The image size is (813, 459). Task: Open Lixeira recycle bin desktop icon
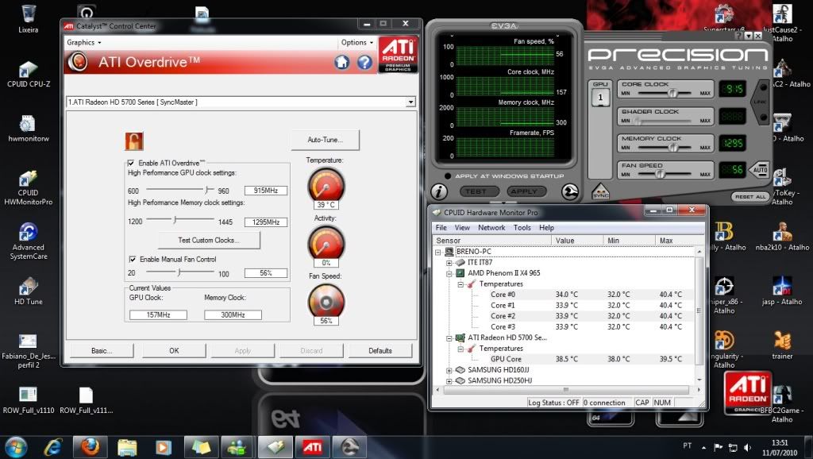point(28,19)
